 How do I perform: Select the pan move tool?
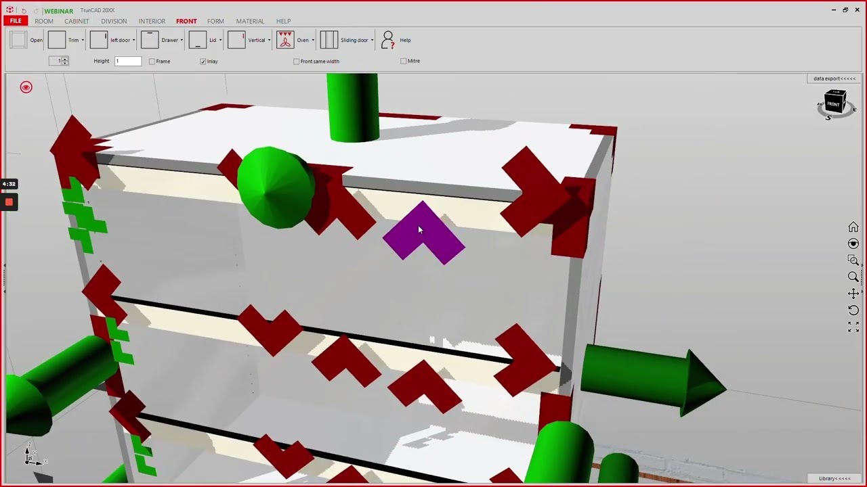853,294
